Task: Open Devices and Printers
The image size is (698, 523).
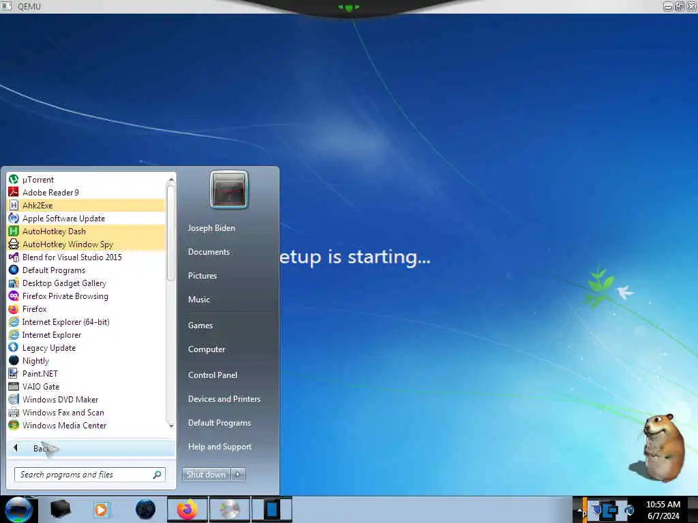Action: [x=224, y=399]
